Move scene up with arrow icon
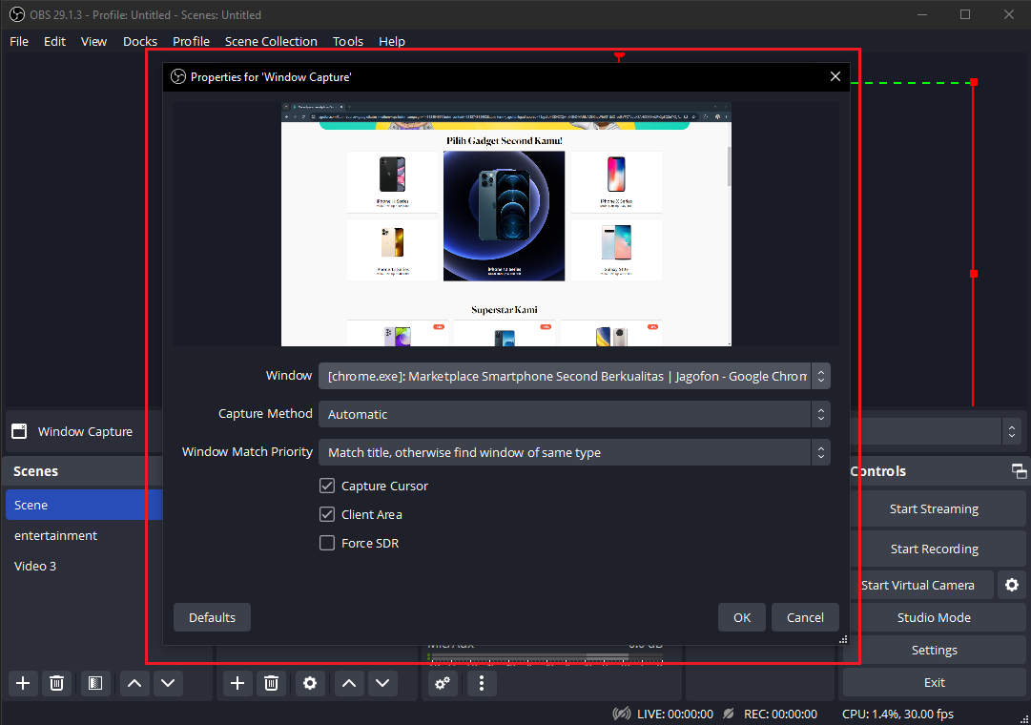 click(134, 683)
